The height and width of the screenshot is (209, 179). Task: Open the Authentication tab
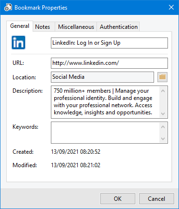point(119,27)
